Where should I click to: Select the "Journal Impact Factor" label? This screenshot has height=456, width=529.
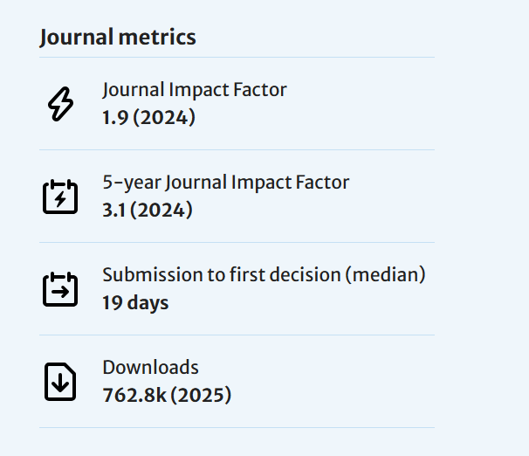coord(194,89)
